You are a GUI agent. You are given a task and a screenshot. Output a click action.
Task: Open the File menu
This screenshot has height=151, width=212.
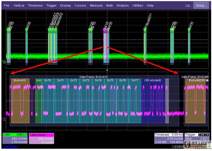coord(7,5)
